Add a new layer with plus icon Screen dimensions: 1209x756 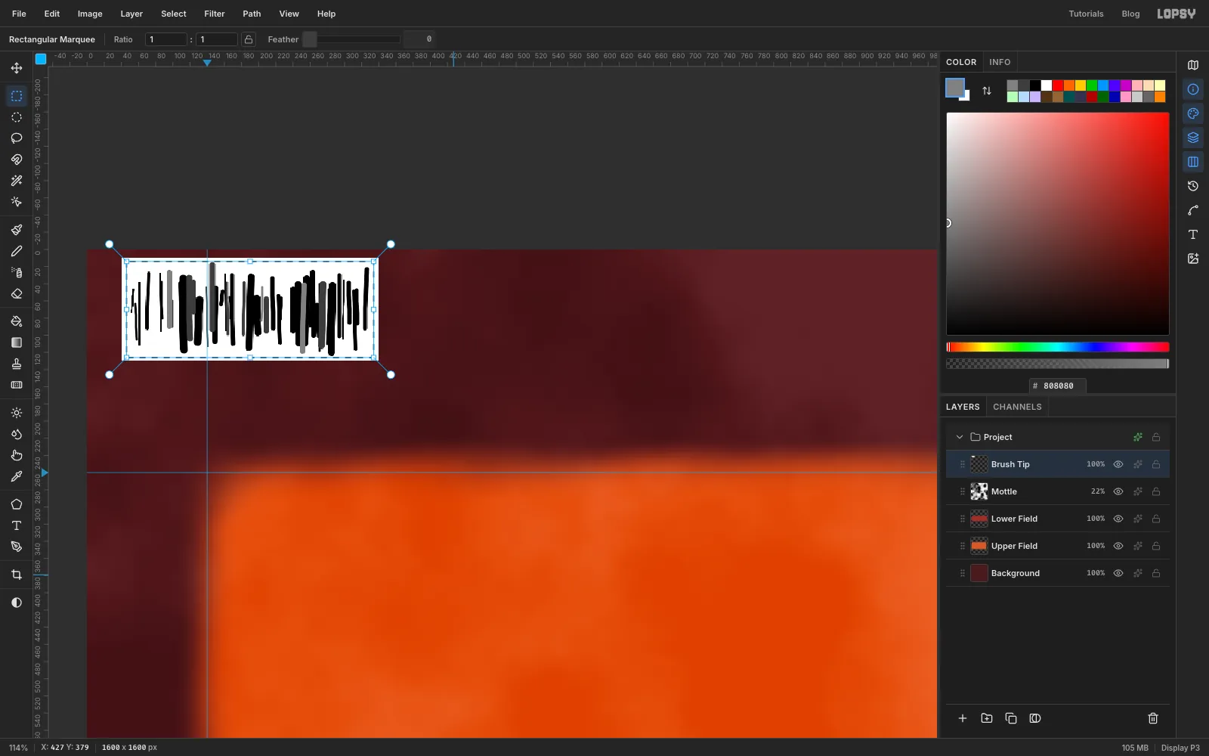[963, 718]
